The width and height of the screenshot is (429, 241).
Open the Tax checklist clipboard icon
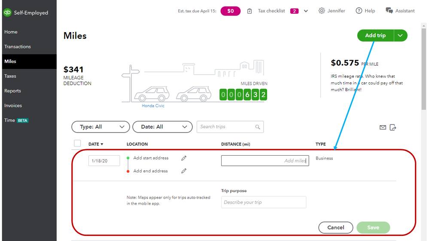coord(249,11)
